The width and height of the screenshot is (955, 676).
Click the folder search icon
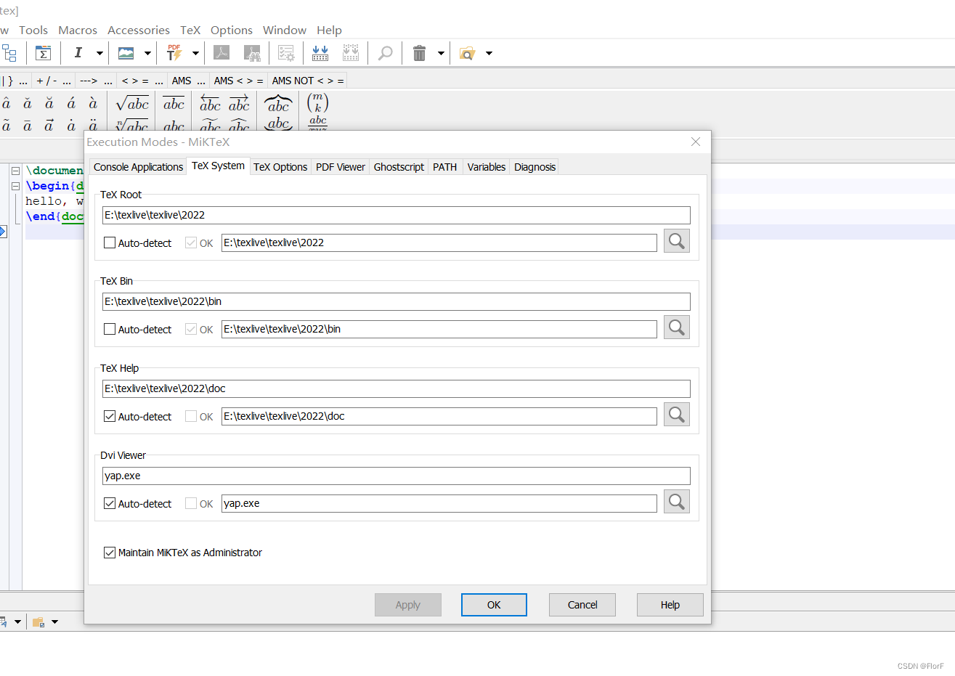coord(467,53)
